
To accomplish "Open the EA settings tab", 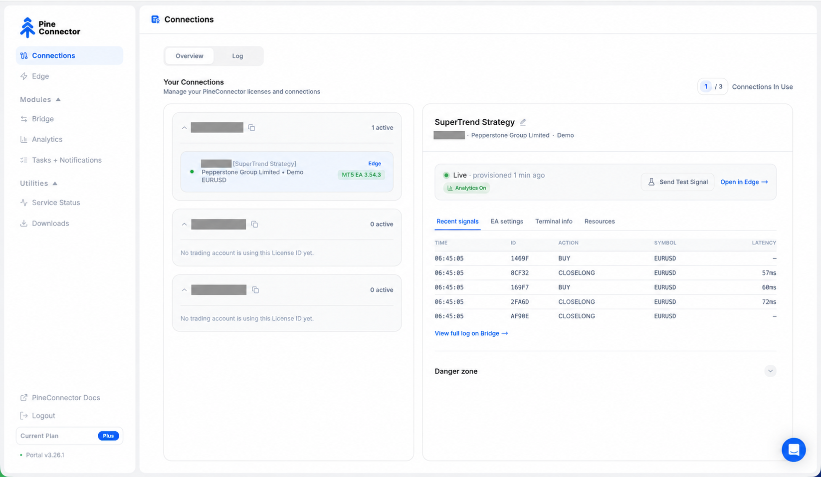I will click(x=507, y=222).
